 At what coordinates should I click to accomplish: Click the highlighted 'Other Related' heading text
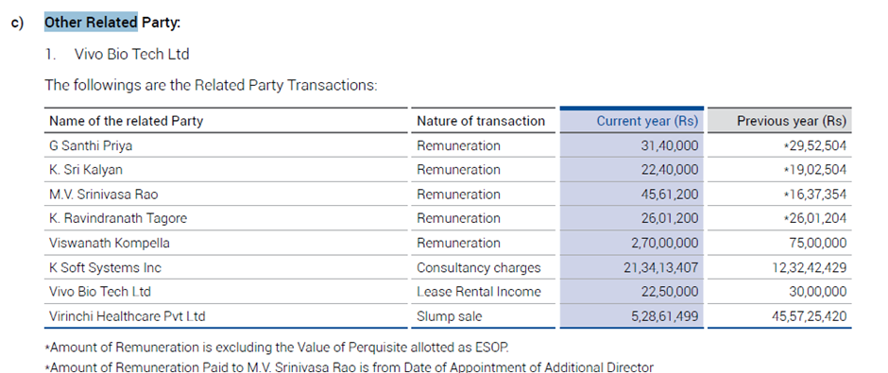pos(92,23)
